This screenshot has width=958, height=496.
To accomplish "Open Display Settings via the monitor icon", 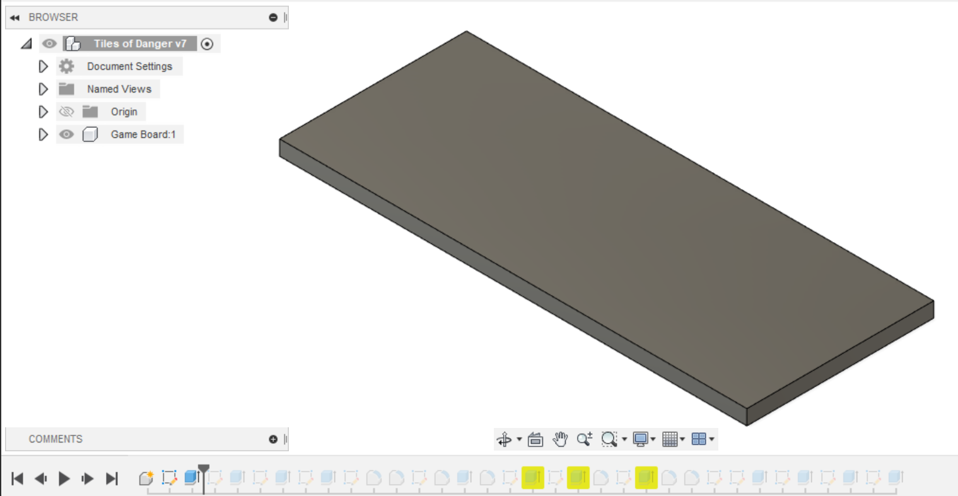I will [x=640, y=439].
